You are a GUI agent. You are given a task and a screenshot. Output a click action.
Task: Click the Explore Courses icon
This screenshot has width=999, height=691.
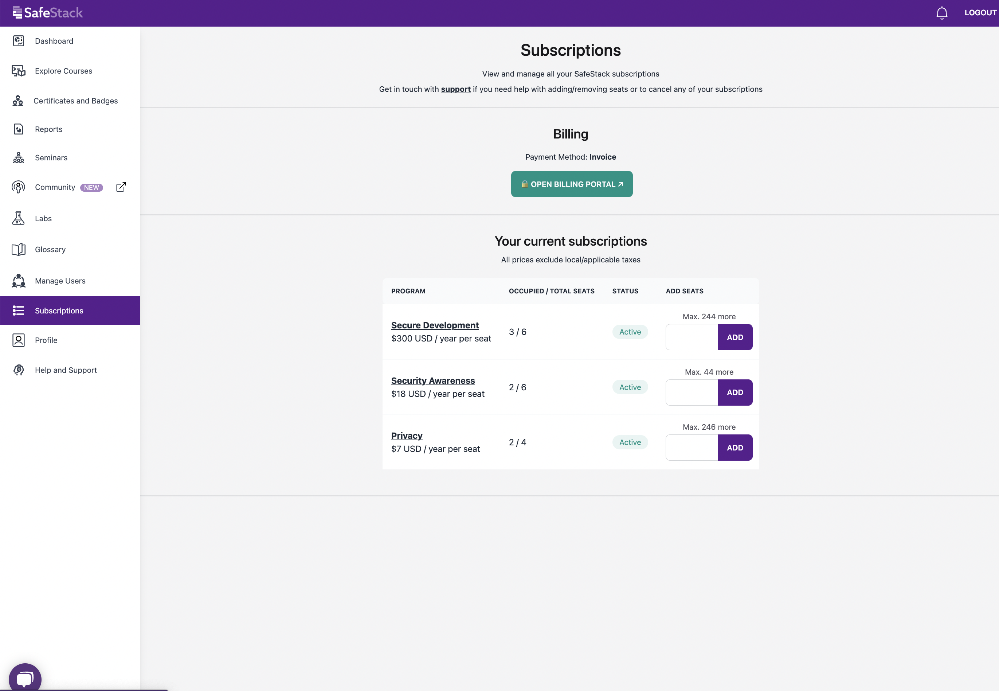pyautogui.click(x=18, y=71)
